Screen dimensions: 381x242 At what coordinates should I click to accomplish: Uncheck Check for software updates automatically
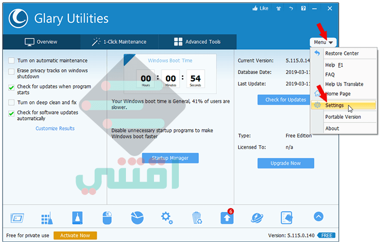pos(12,114)
